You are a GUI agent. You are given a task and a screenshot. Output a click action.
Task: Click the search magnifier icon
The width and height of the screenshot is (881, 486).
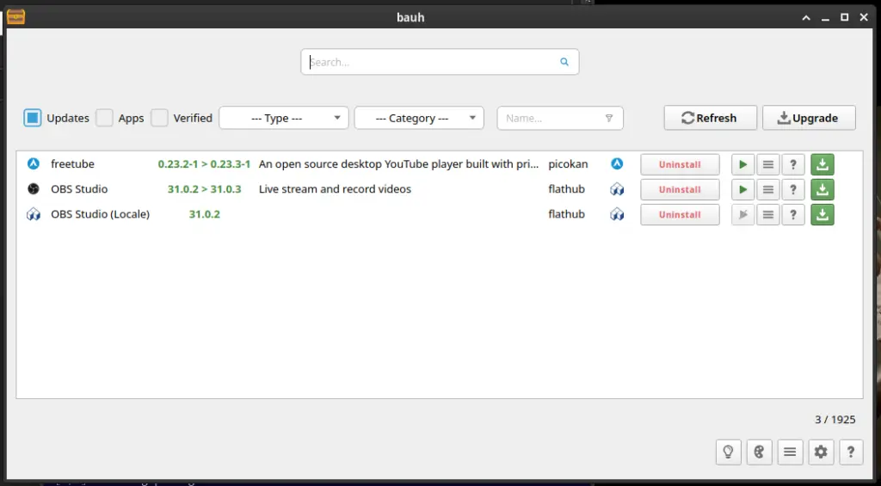click(564, 62)
